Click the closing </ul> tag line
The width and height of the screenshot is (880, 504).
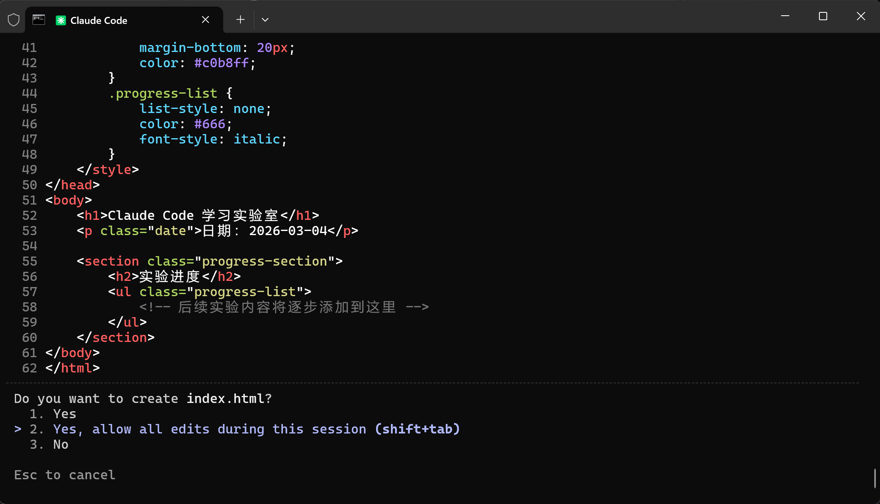point(127,322)
